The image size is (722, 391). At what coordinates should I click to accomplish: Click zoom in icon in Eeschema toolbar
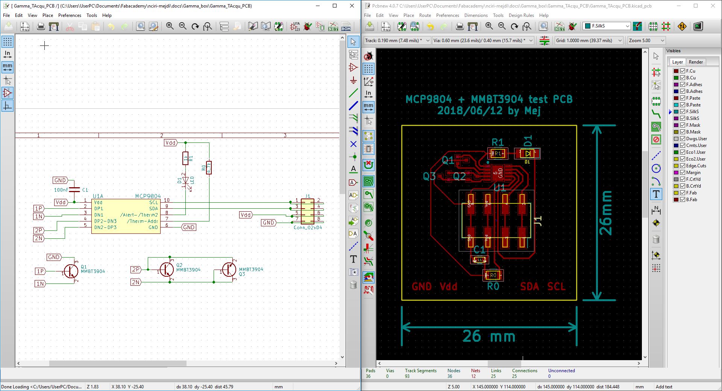170,26
